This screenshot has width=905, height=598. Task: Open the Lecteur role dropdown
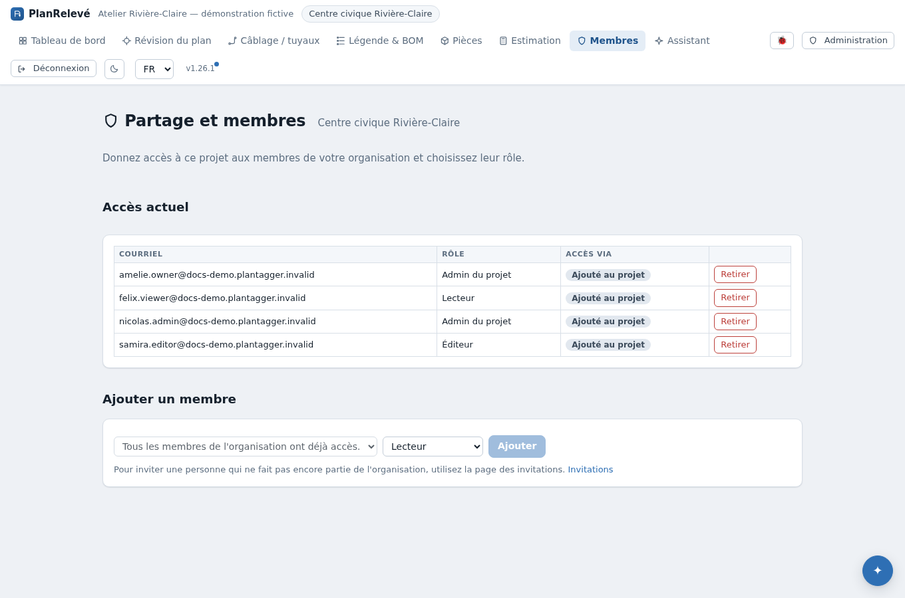tap(433, 447)
